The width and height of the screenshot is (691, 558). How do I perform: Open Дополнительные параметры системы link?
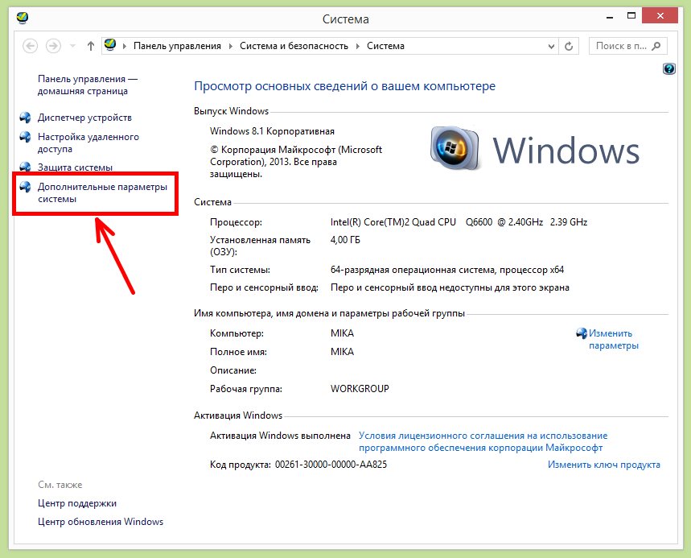[102, 193]
